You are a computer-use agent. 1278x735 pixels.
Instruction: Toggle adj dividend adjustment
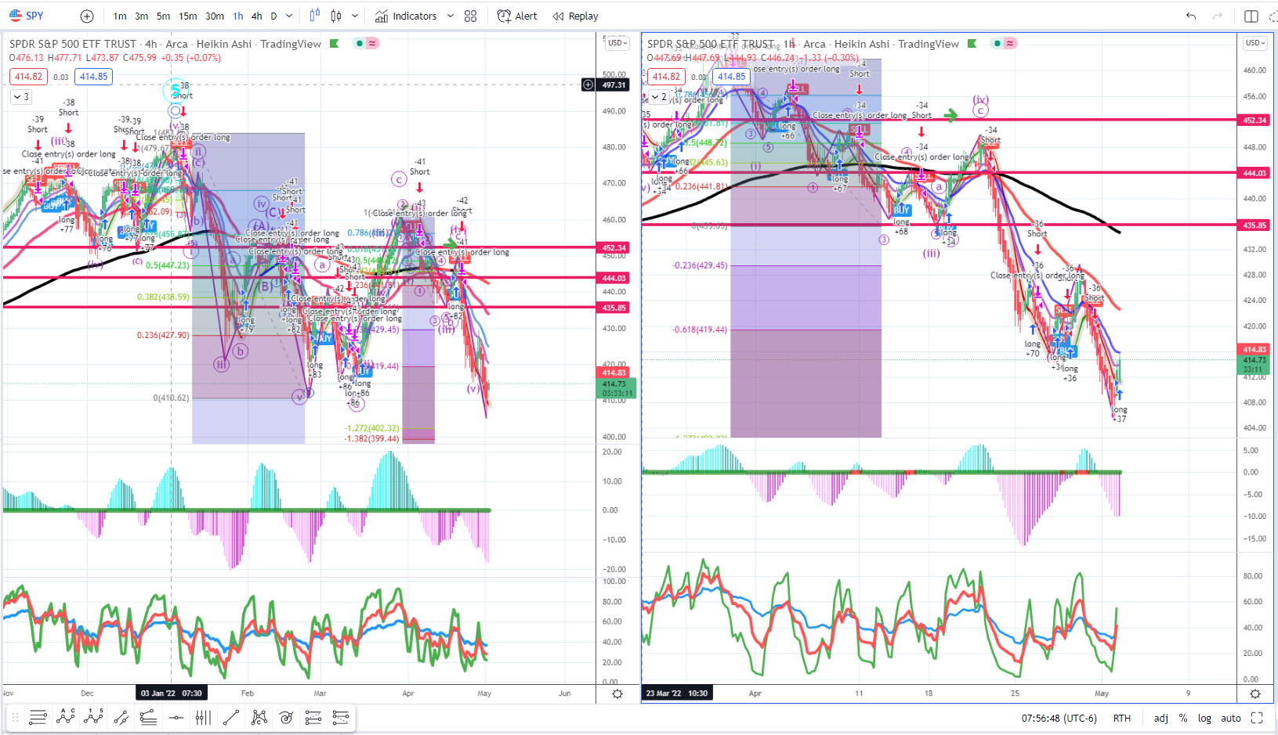click(x=1161, y=718)
